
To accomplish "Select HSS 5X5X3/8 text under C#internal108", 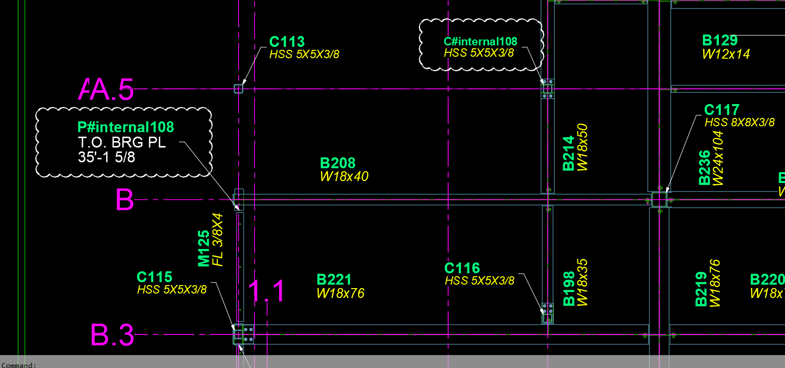I will pos(479,53).
